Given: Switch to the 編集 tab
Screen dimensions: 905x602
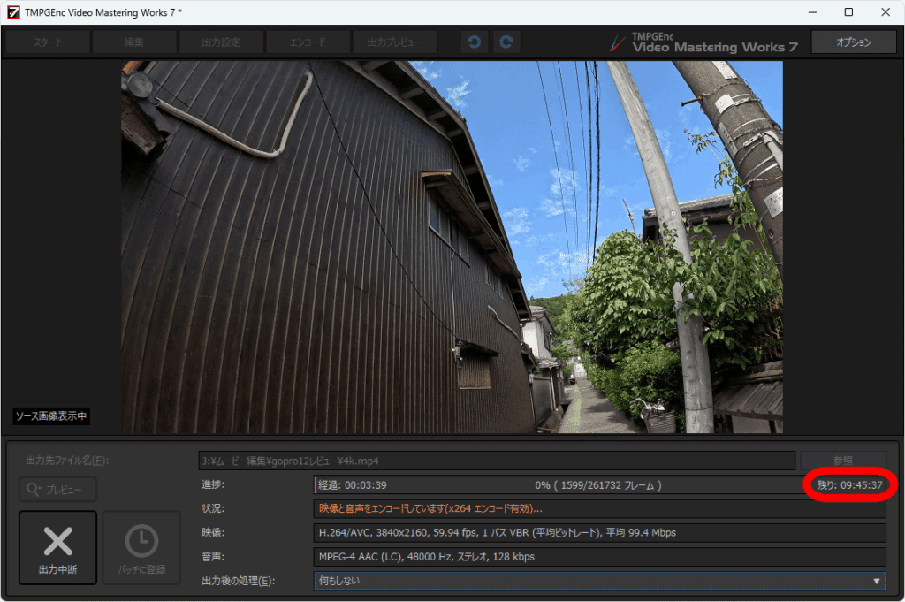Looking at the screenshot, I should click(134, 42).
